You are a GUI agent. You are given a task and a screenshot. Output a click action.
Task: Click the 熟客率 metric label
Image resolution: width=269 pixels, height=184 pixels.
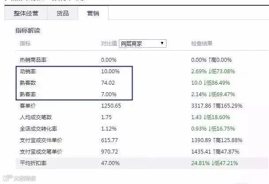tap(28, 94)
